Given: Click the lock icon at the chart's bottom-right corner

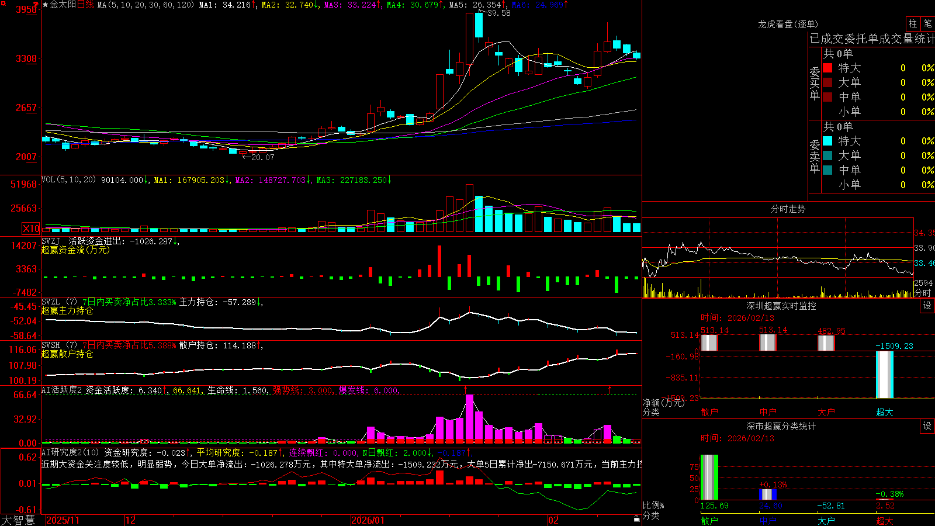Looking at the screenshot, I should (x=637, y=519).
